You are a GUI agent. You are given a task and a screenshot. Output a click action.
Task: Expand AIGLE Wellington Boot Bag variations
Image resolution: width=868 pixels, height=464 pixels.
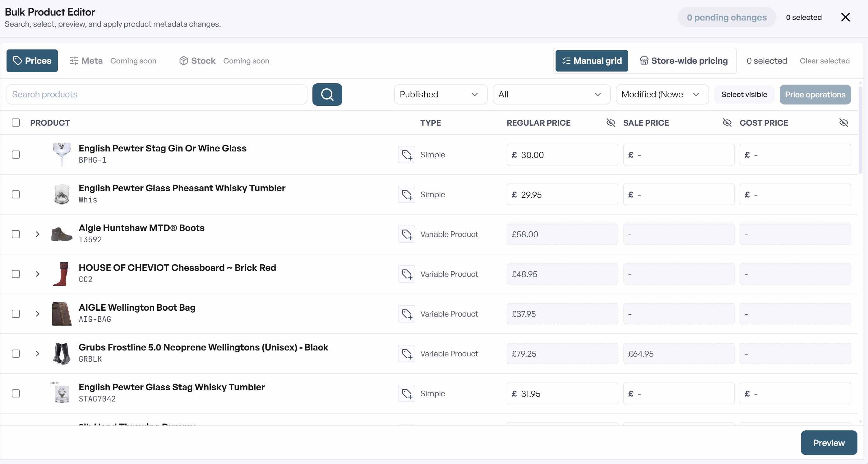pos(37,314)
